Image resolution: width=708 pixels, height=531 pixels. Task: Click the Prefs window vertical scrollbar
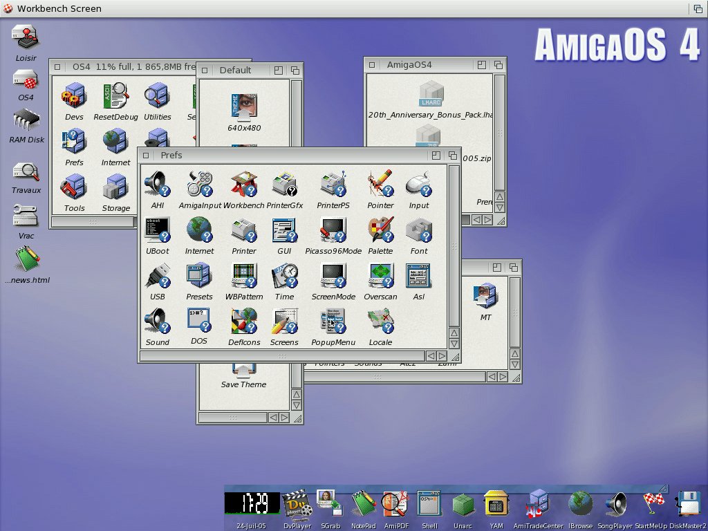pos(455,246)
